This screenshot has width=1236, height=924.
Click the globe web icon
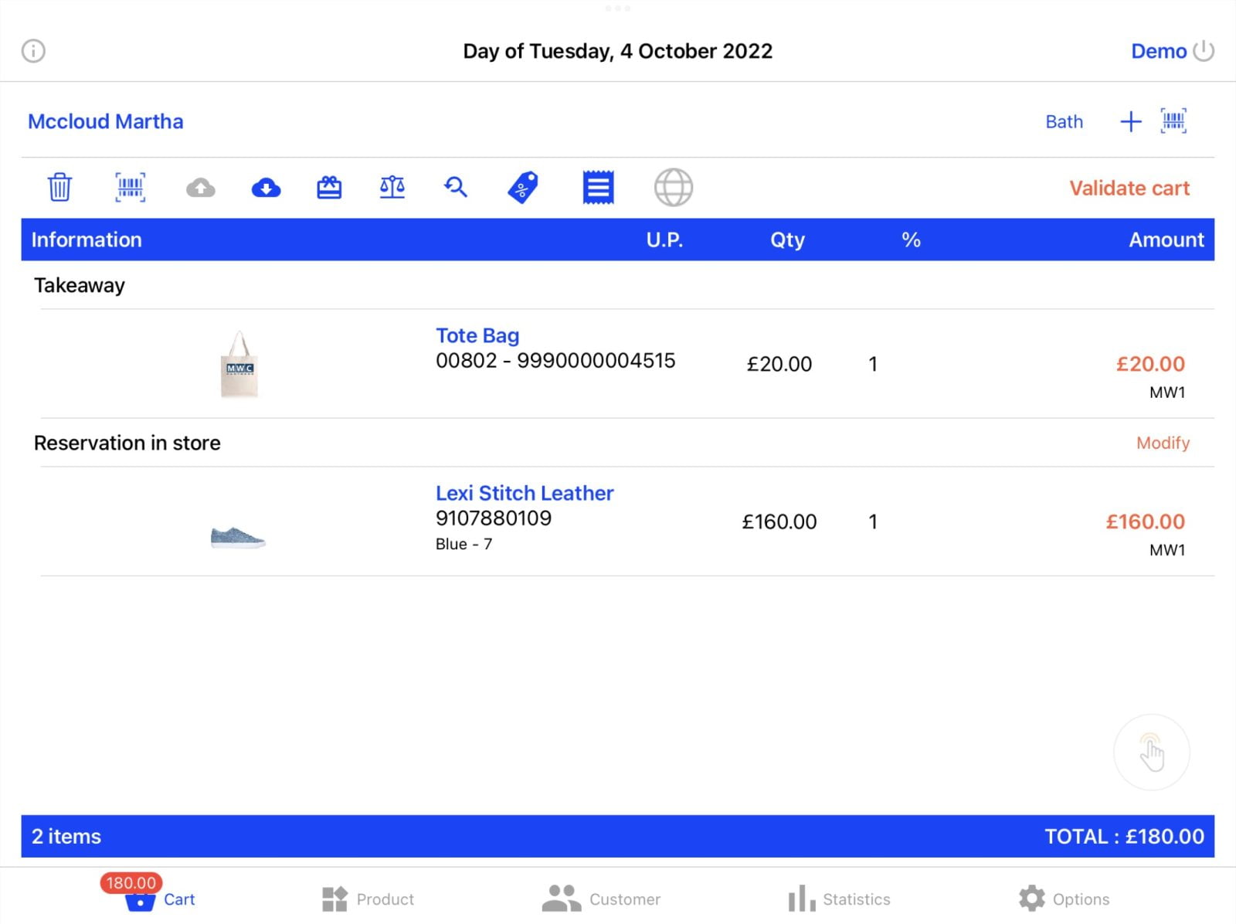click(x=673, y=188)
